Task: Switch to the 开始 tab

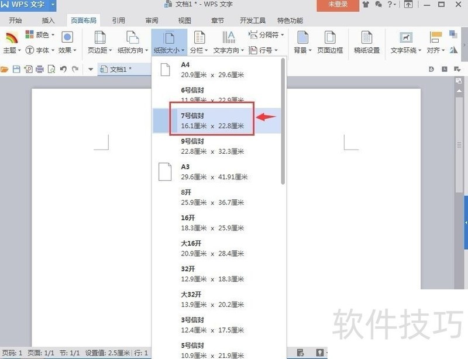Action: pos(15,20)
